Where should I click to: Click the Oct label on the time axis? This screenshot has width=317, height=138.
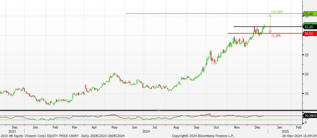click(x=216, y=127)
